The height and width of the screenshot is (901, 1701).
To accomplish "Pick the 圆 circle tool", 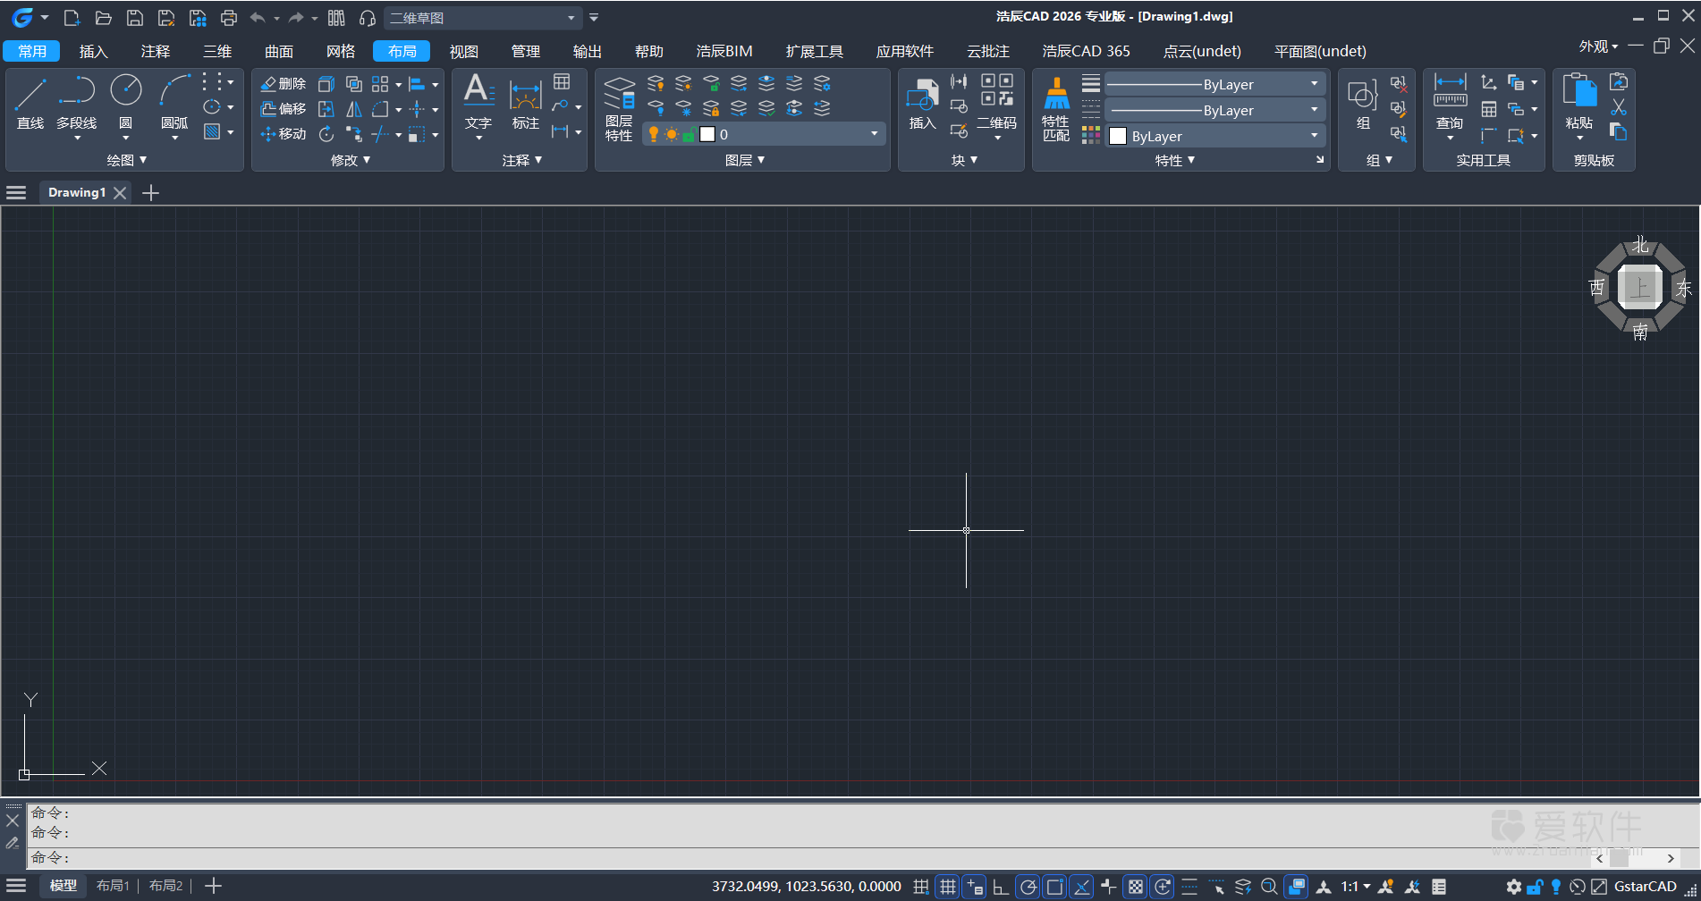I will (x=126, y=103).
